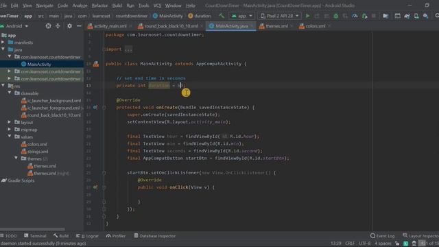The height and width of the screenshot is (247, 439).
Task: Click the UTF-8 encoding in status bar
Action: click(364, 244)
